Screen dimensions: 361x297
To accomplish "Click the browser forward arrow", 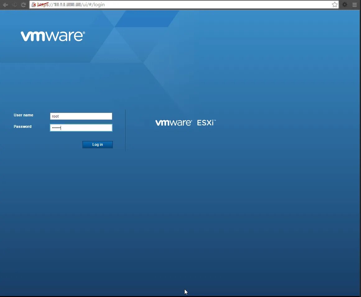I will click(x=14, y=5).
